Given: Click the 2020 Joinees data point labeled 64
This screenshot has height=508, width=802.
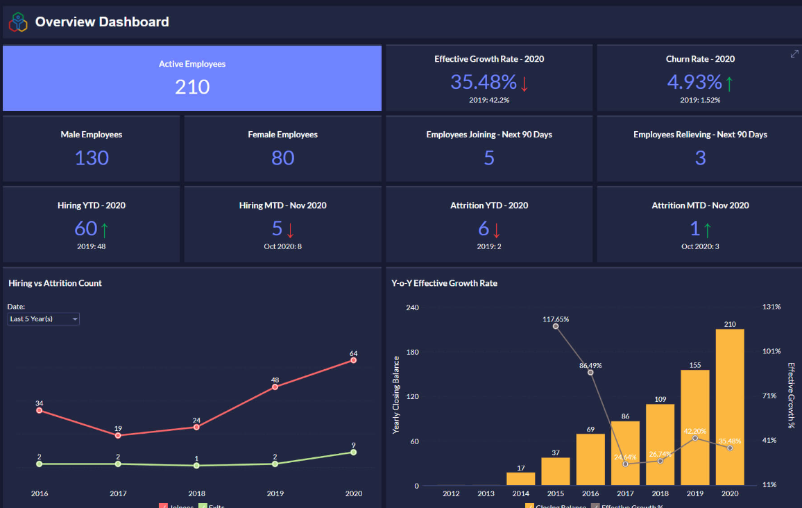Looking at the screenshot, I should click(354, 360).
